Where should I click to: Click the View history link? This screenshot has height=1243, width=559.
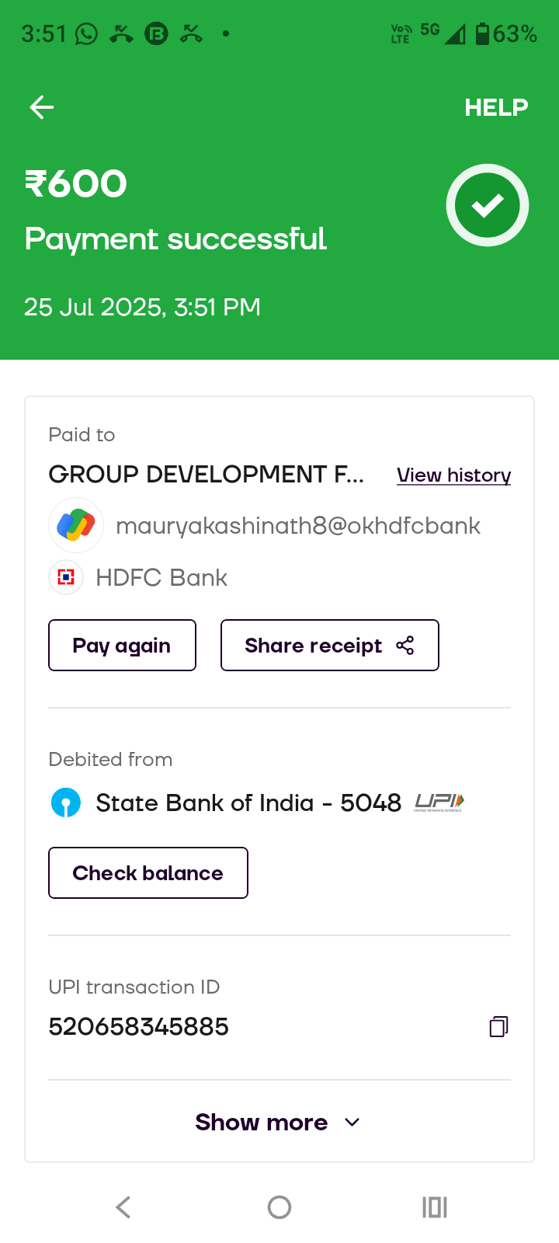(x=453, y=475)
